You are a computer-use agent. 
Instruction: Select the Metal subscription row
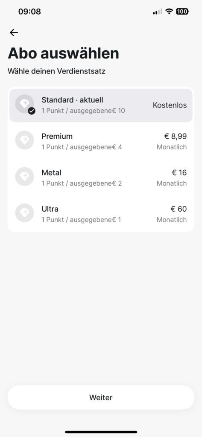(101, 178)
